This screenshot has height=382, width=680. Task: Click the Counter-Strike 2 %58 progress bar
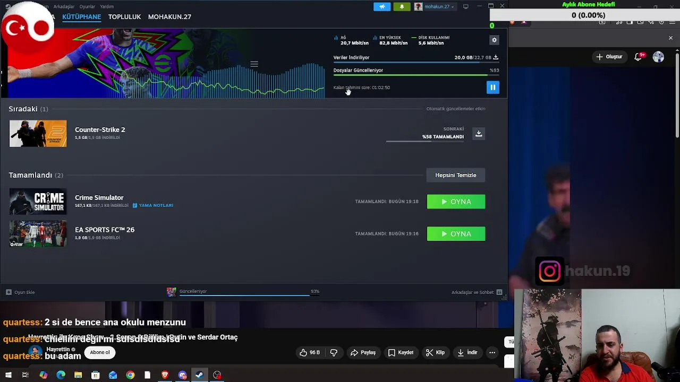point(424,142)
